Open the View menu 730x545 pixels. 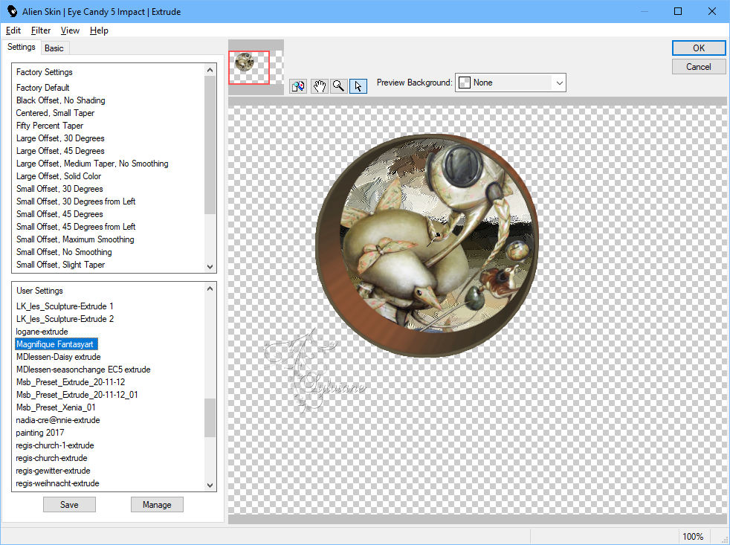click(x=70, y=30)
